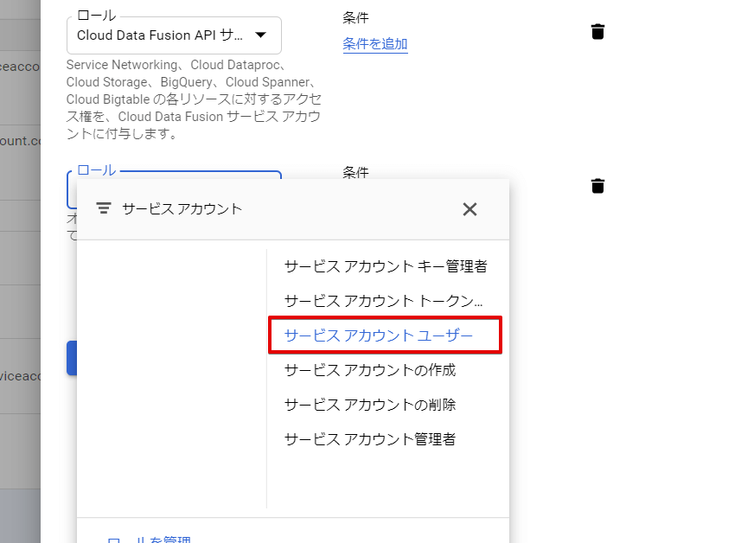Delete the Cloud Data Fusion API role row
741x543 pixels.
[597, 32]
